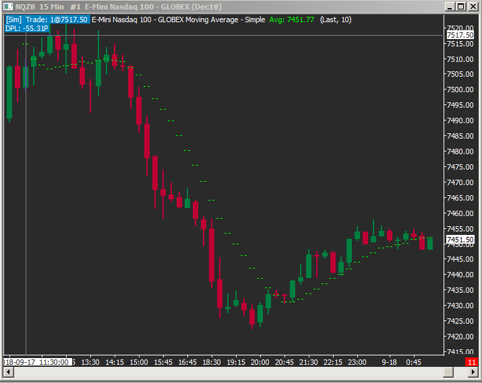Click the 7480.00 price scale label
Screen dimensions: 482x383
tap(460, 151)
